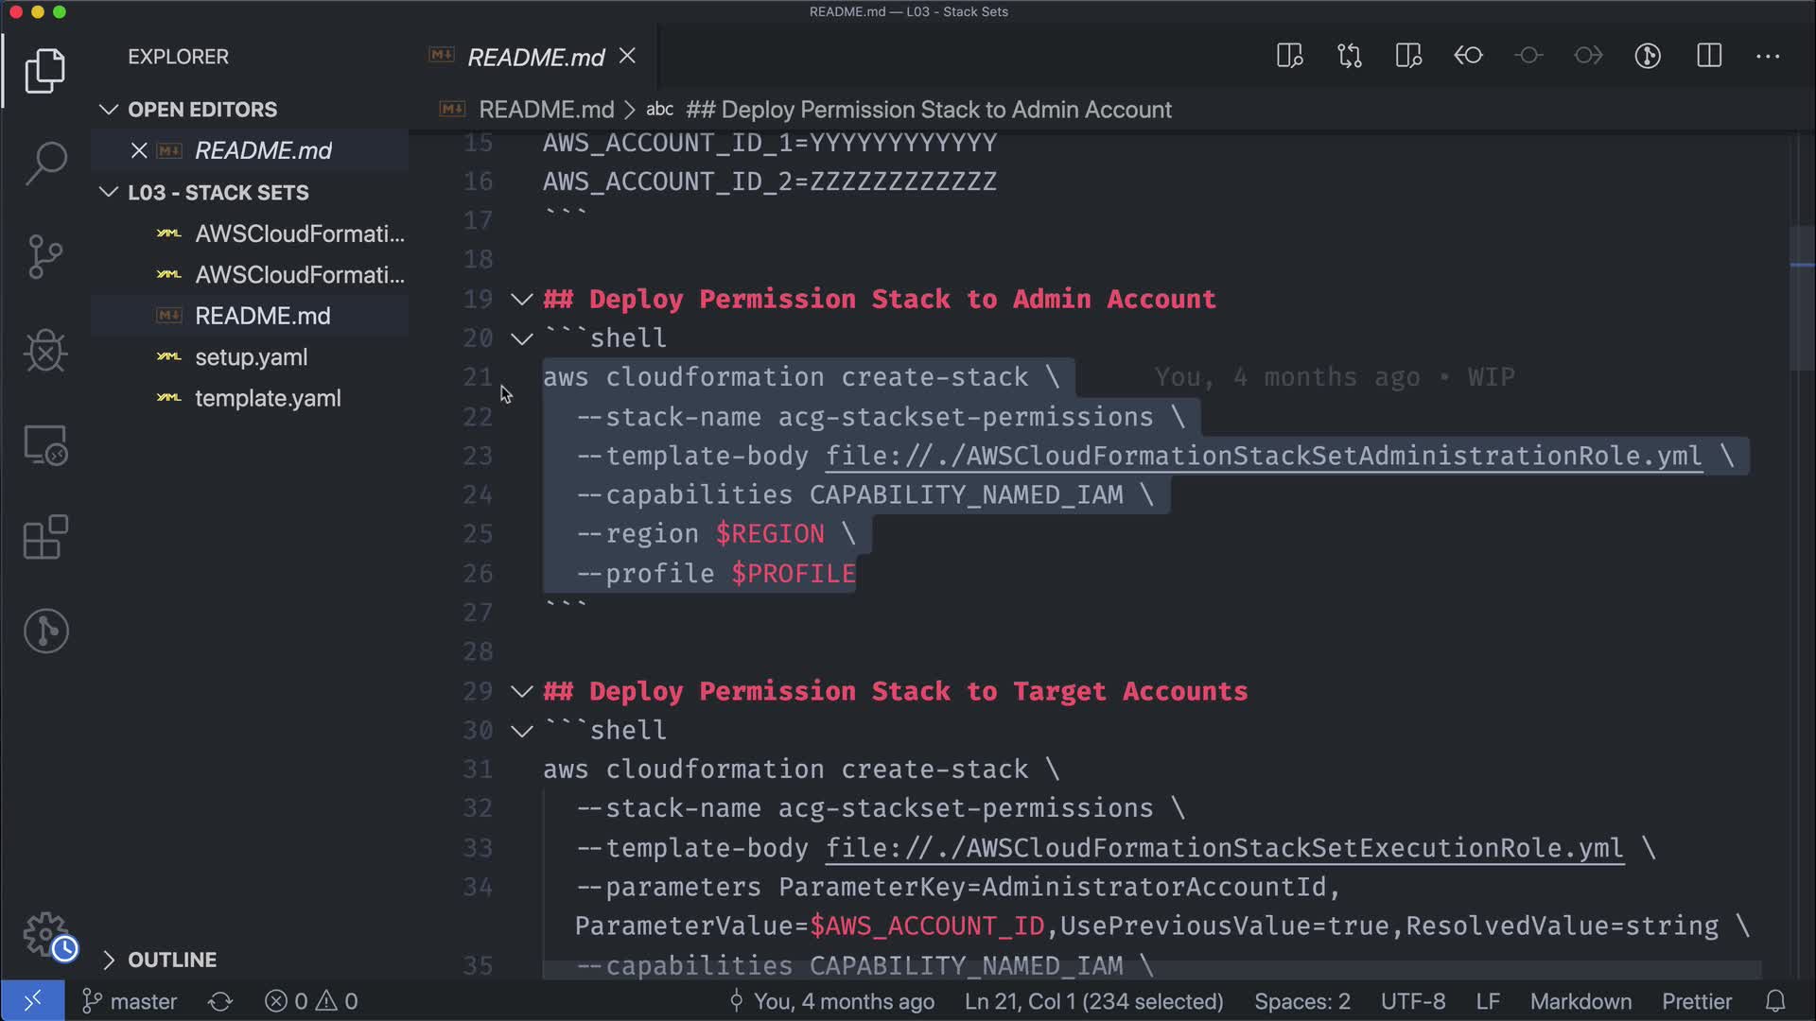1816x1021 pixels.
Task: Fold the shell code block at line 30
Action: (x=522, y=731)
